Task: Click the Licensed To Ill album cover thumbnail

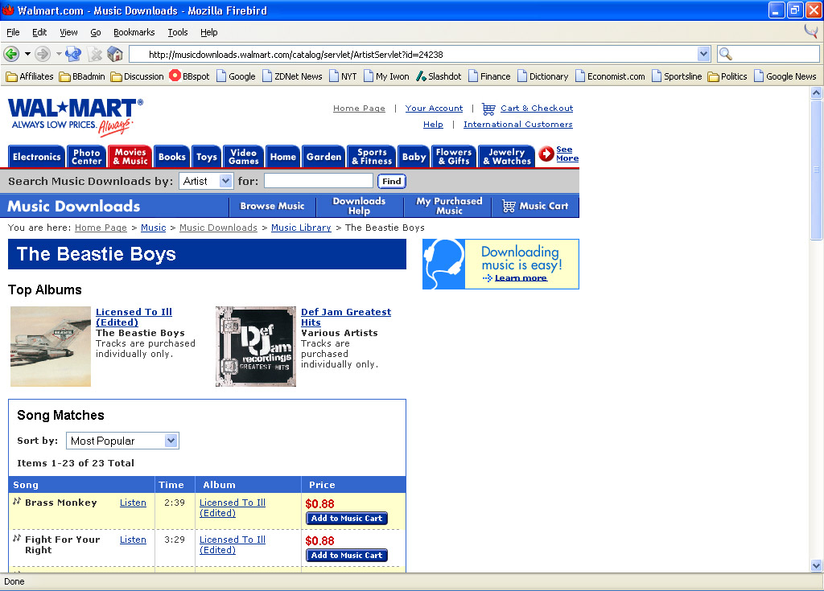Action: (51, 347)
